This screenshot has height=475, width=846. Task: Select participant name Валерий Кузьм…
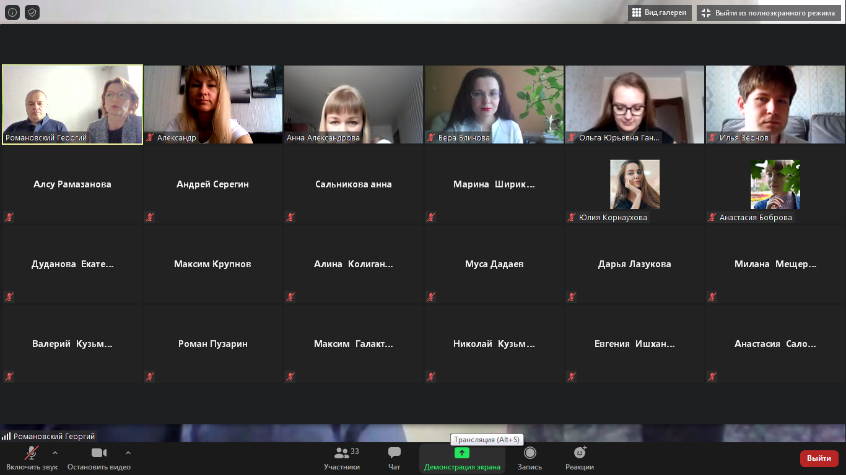click(72, 344)
